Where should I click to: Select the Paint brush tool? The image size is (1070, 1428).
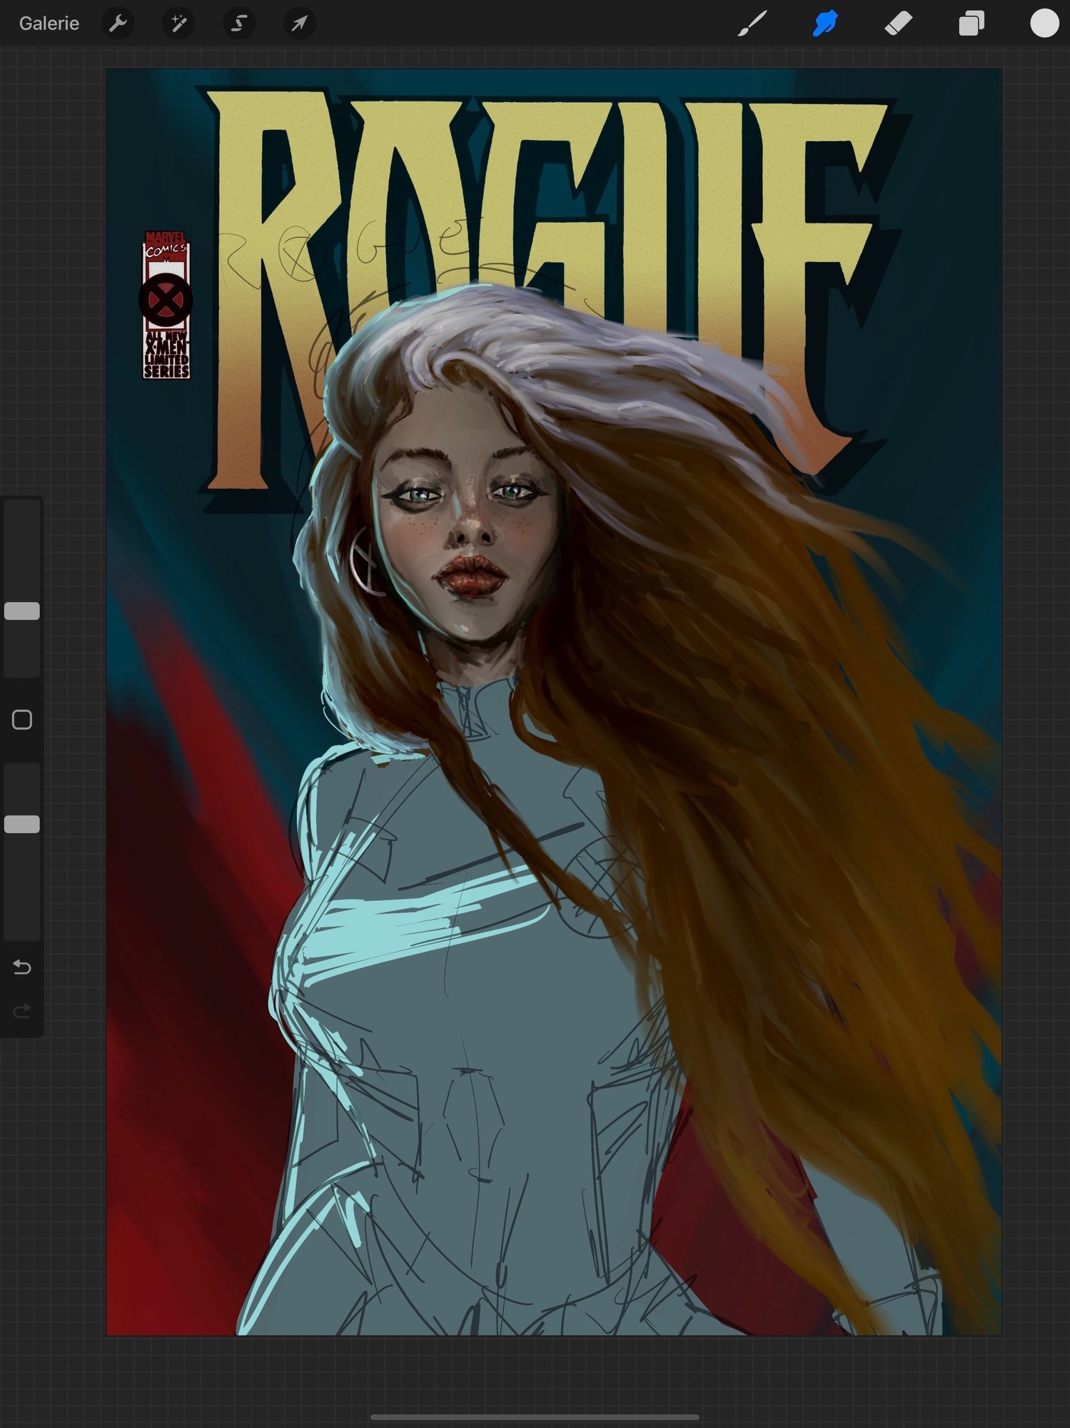point(752,24)
